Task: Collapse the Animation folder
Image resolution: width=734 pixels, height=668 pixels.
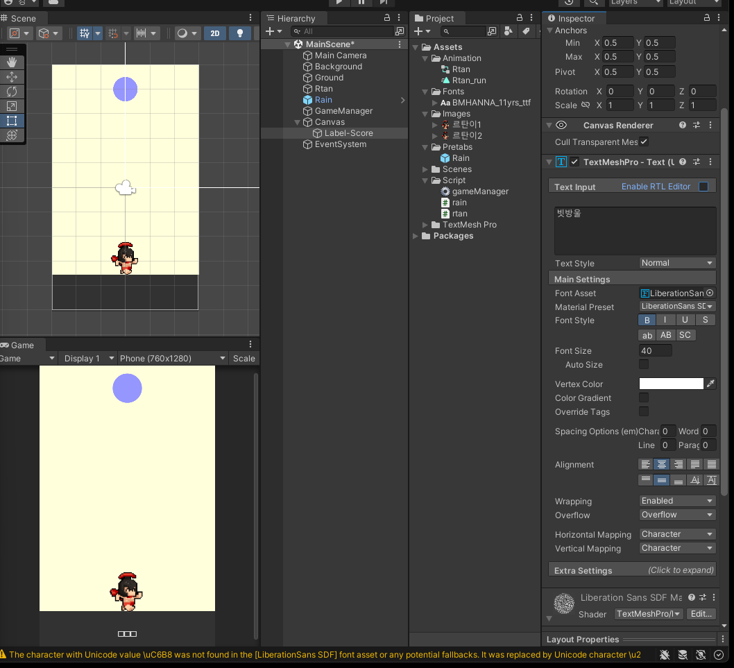Action: 425,58
